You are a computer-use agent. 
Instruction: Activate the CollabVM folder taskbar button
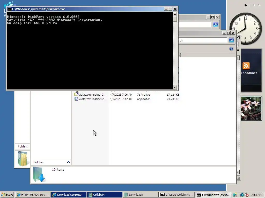click(x=105, y=195)
